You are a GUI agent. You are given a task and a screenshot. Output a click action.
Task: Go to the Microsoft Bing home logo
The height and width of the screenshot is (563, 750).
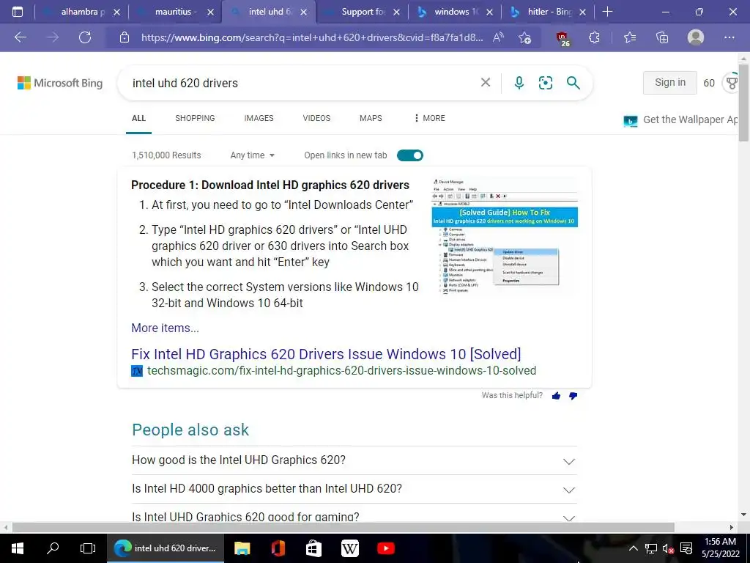(x=60, y=83)
